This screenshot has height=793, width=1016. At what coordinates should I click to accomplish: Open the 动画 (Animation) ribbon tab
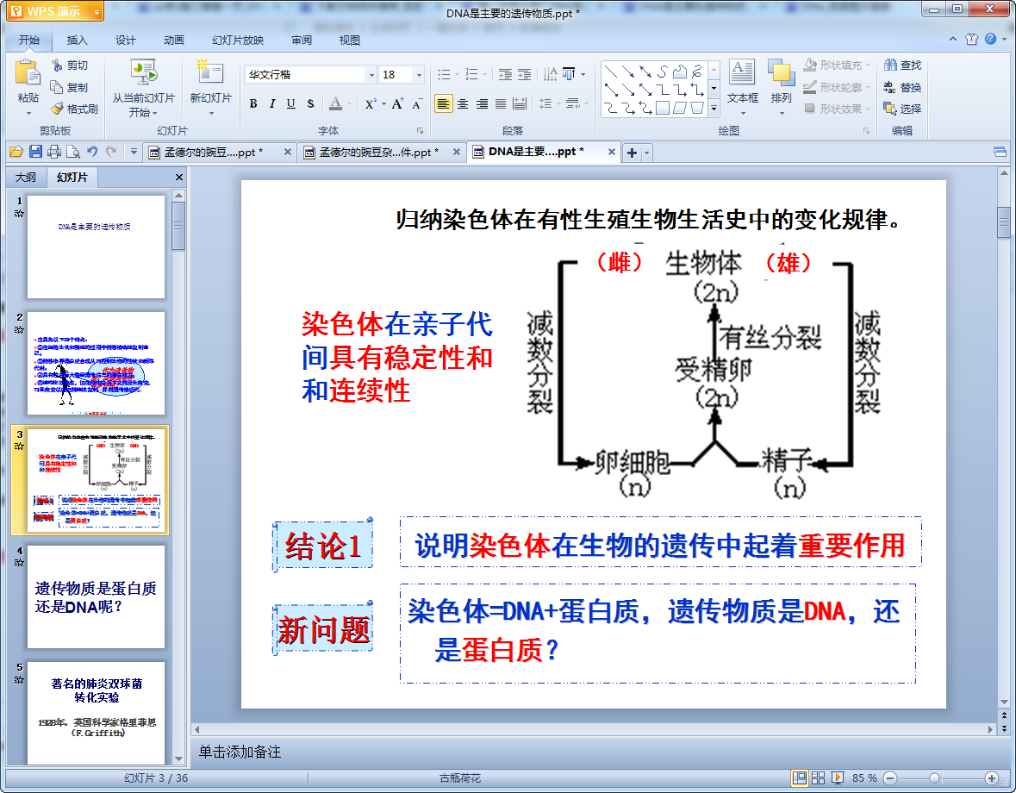(x=174, y=41)
